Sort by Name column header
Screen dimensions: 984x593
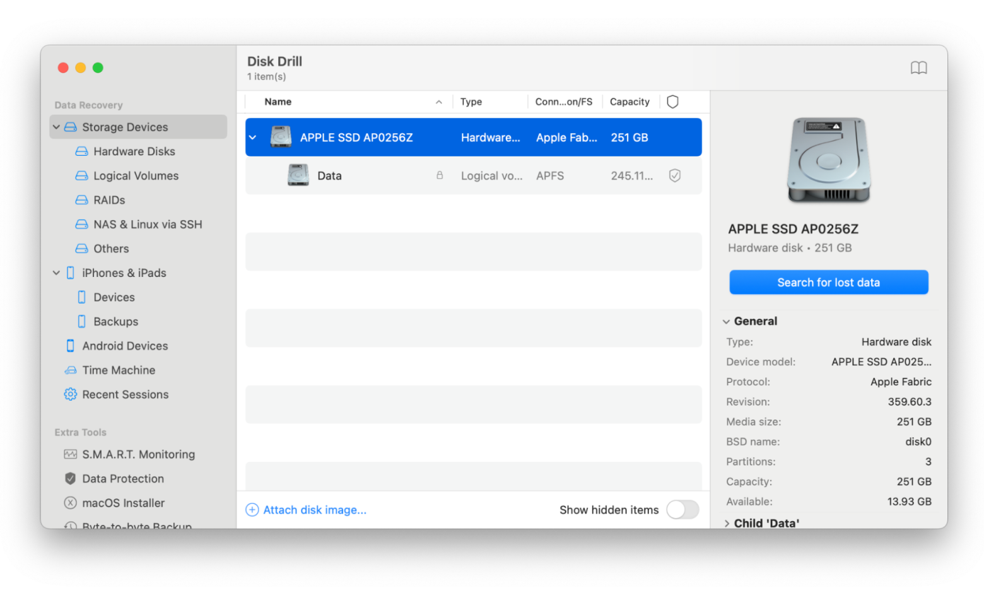tap(278, 102)
